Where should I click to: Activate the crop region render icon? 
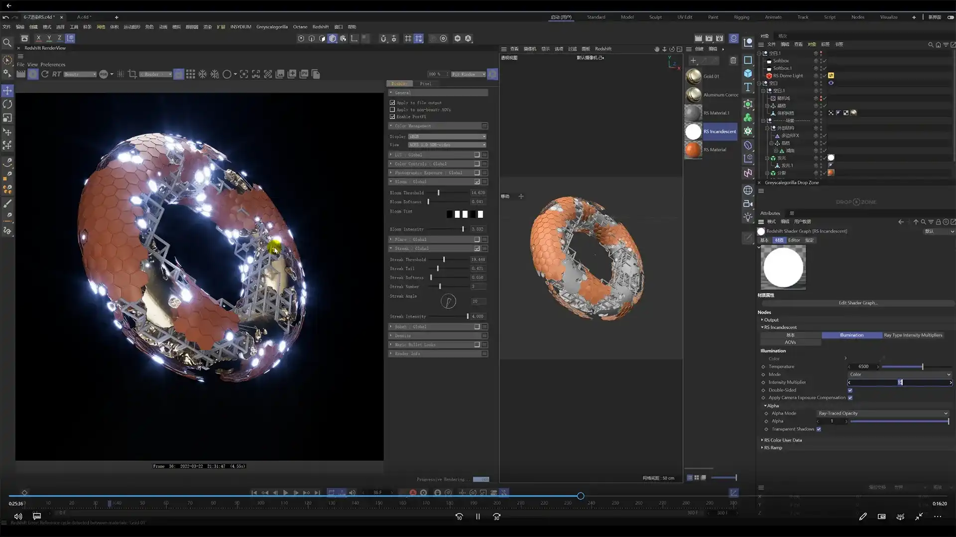click(x=132, y=74)
